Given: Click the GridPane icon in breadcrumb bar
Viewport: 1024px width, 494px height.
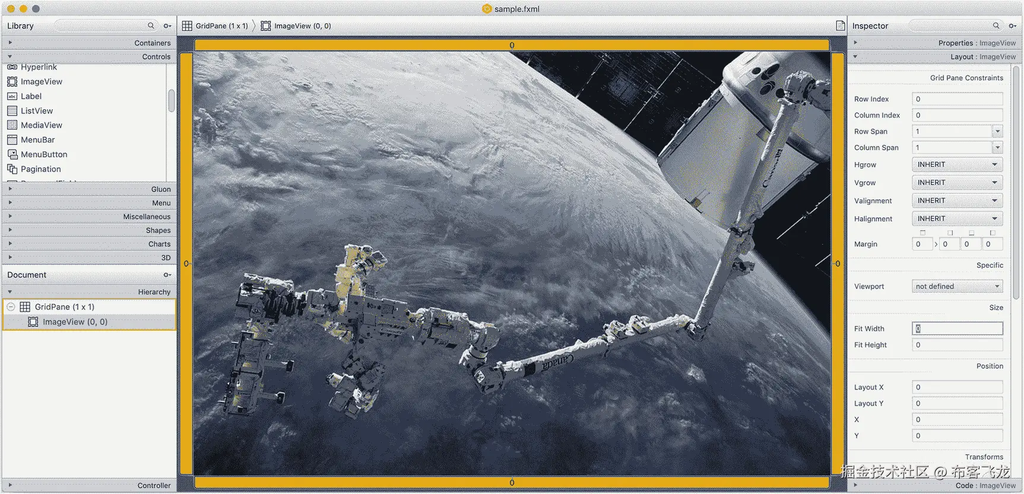Looking at the screenshot, I should click(x=187, y=26).
